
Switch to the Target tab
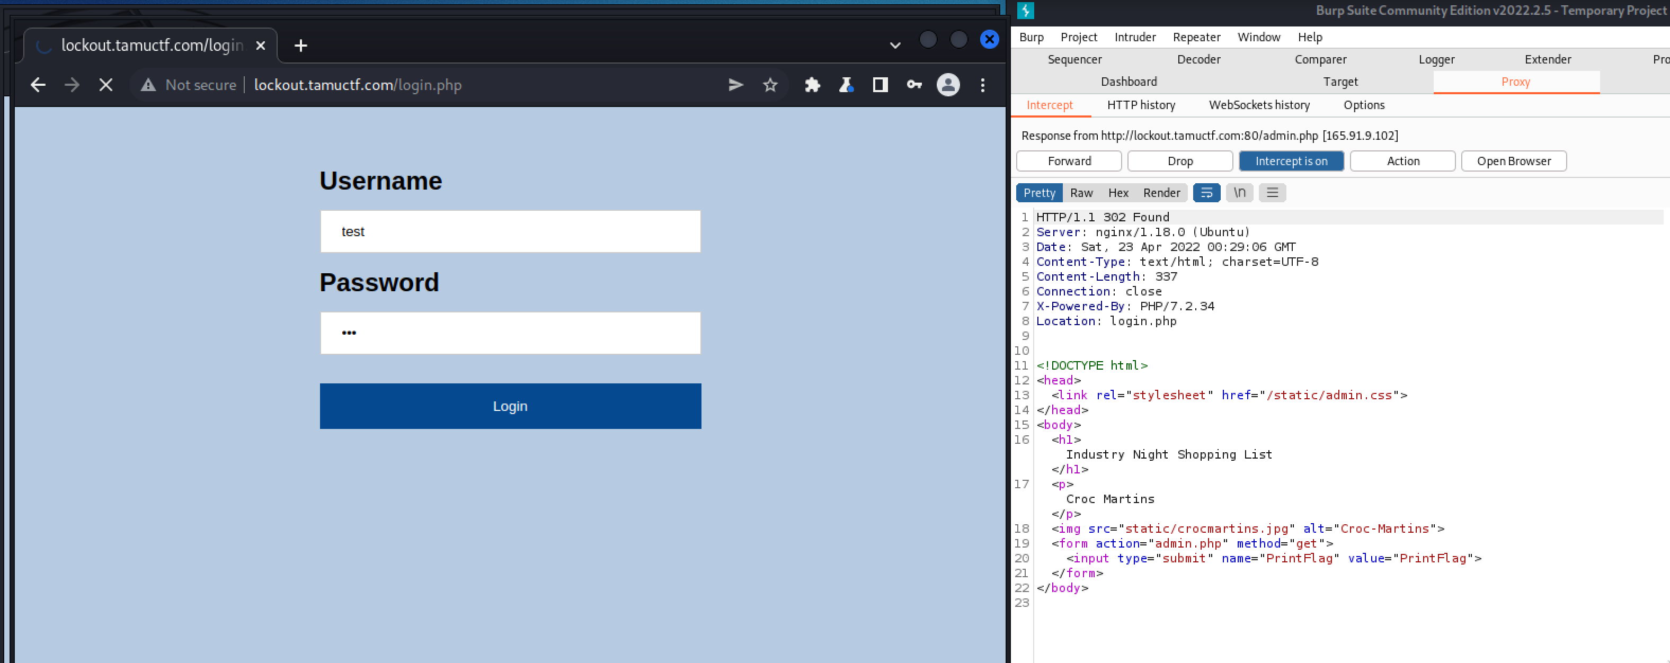coord(1340,82)
